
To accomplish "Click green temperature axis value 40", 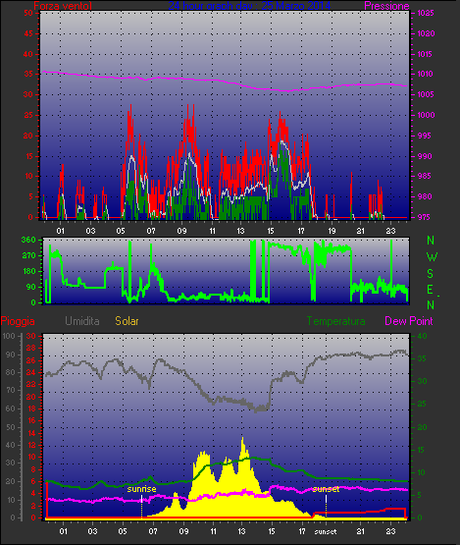I will pos(422,336).
